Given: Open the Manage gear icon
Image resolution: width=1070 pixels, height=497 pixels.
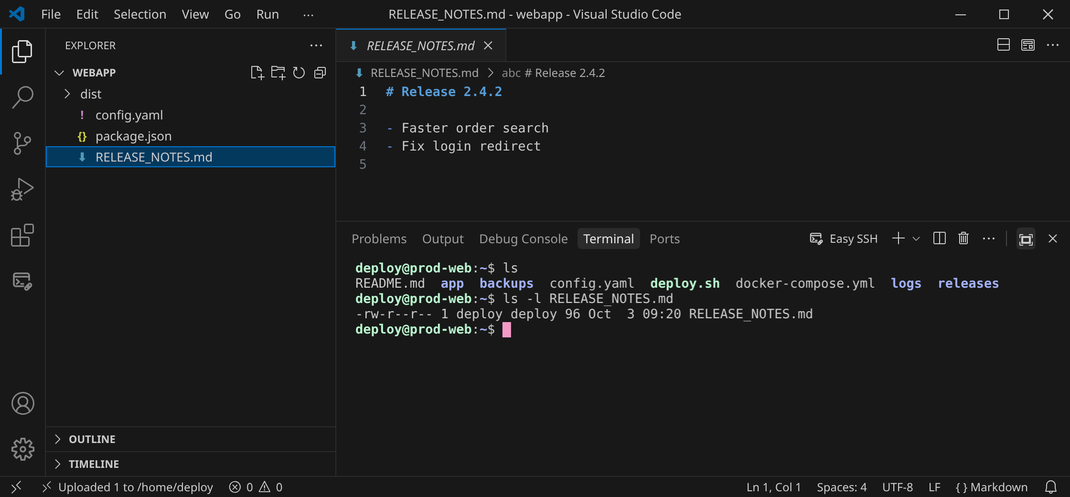Looking at the screenshot, I should pyautogui.click(x=22, y=449).
